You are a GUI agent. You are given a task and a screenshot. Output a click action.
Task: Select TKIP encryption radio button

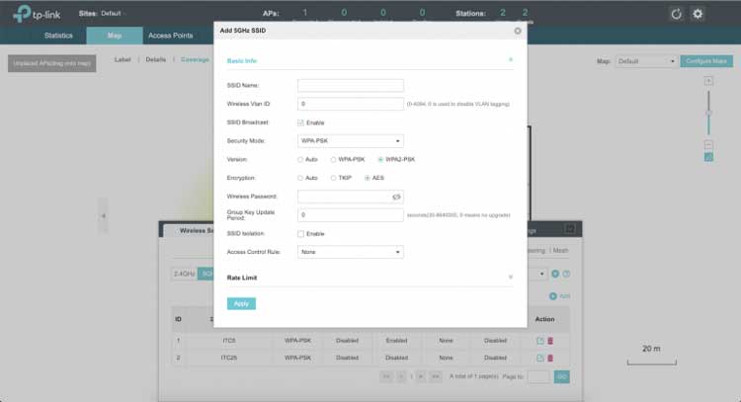pos(334,178)
